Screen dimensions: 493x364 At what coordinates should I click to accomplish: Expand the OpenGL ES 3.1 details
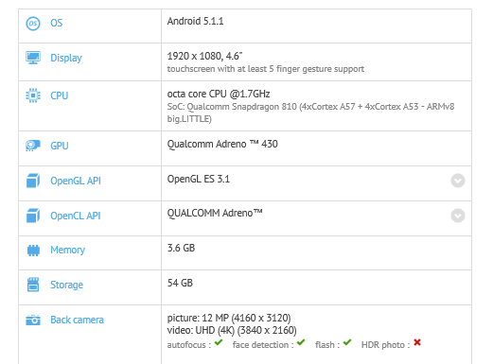pyautogui.click(x=458, y=181)
